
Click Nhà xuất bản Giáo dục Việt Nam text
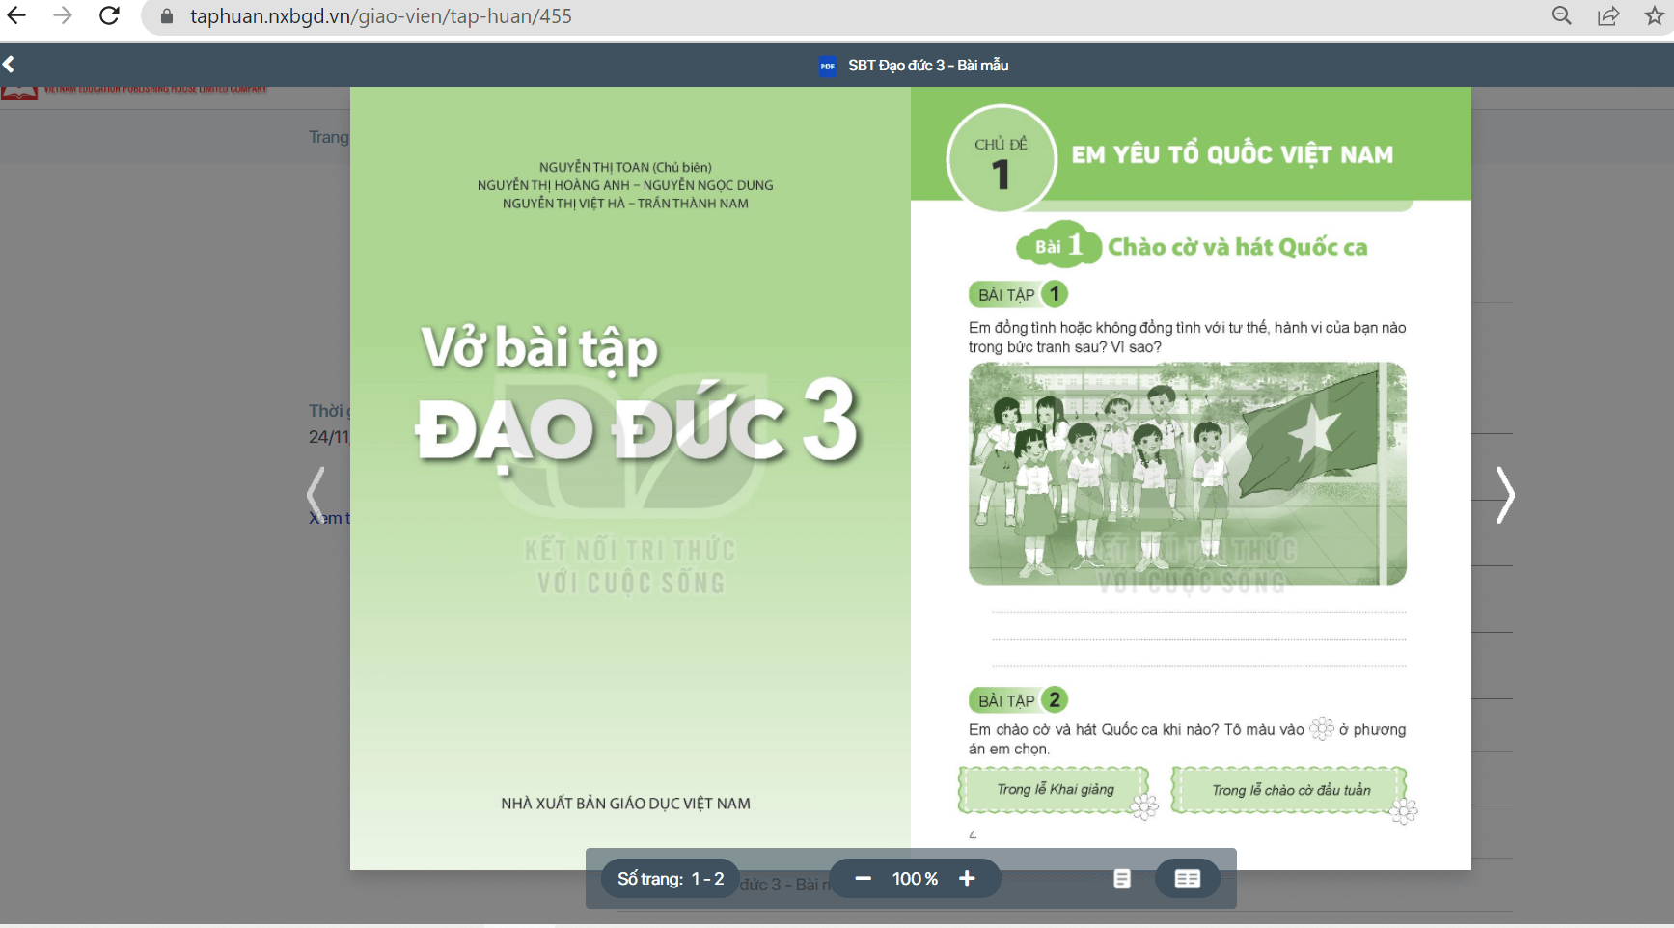[x=625, y=804]
